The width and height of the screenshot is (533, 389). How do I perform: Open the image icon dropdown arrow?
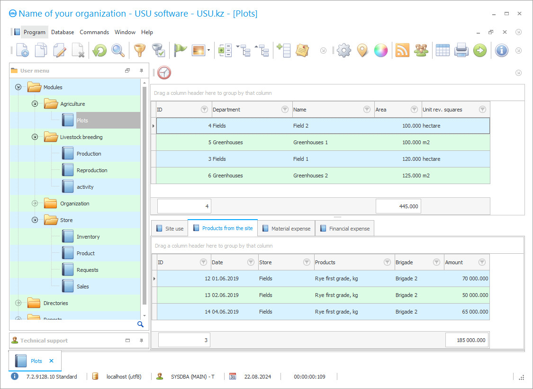pos(209,50)
